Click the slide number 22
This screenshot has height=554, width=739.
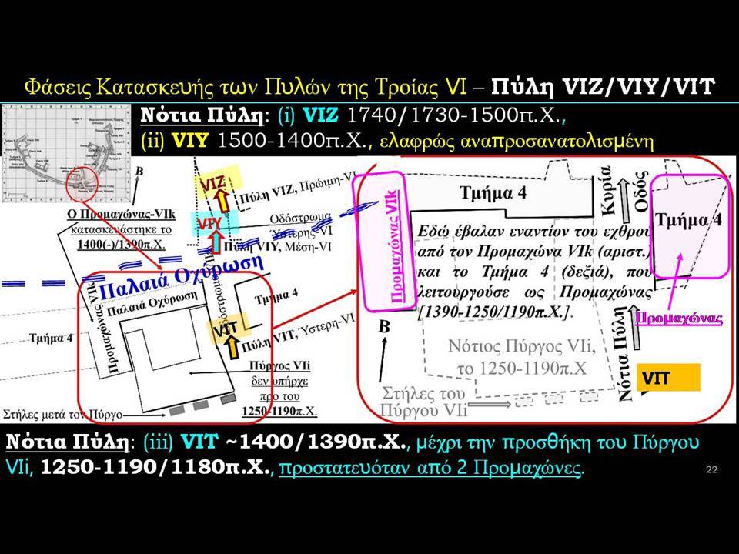711,469
